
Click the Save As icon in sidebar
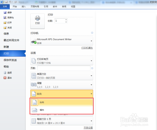(5, 18)
